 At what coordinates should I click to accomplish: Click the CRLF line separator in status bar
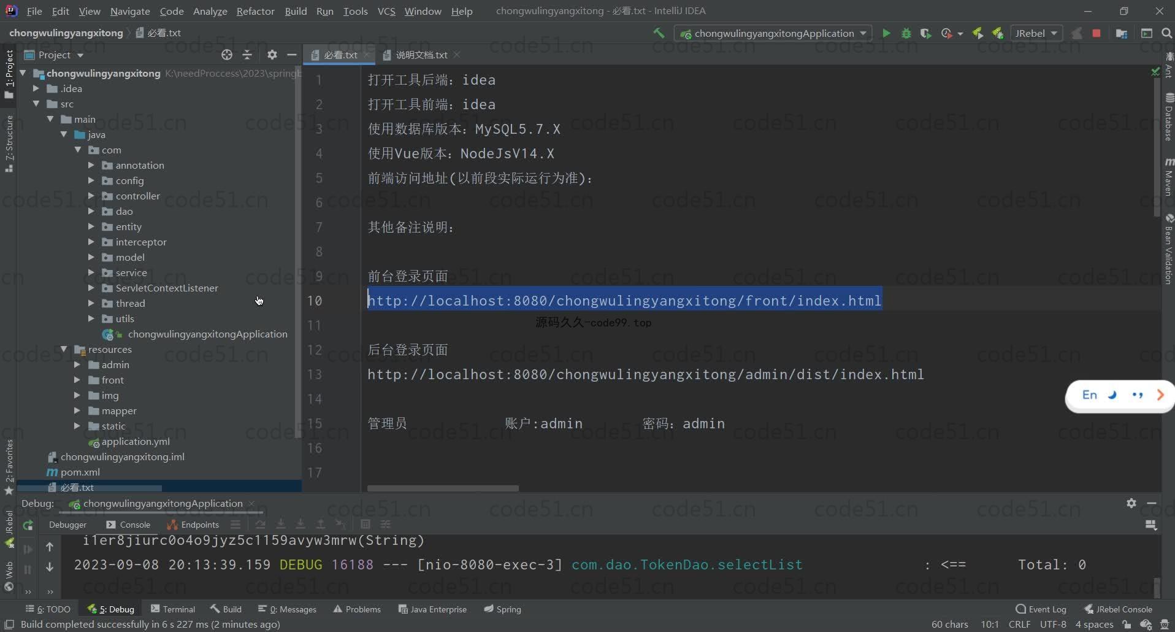[x=1019, y=624]
